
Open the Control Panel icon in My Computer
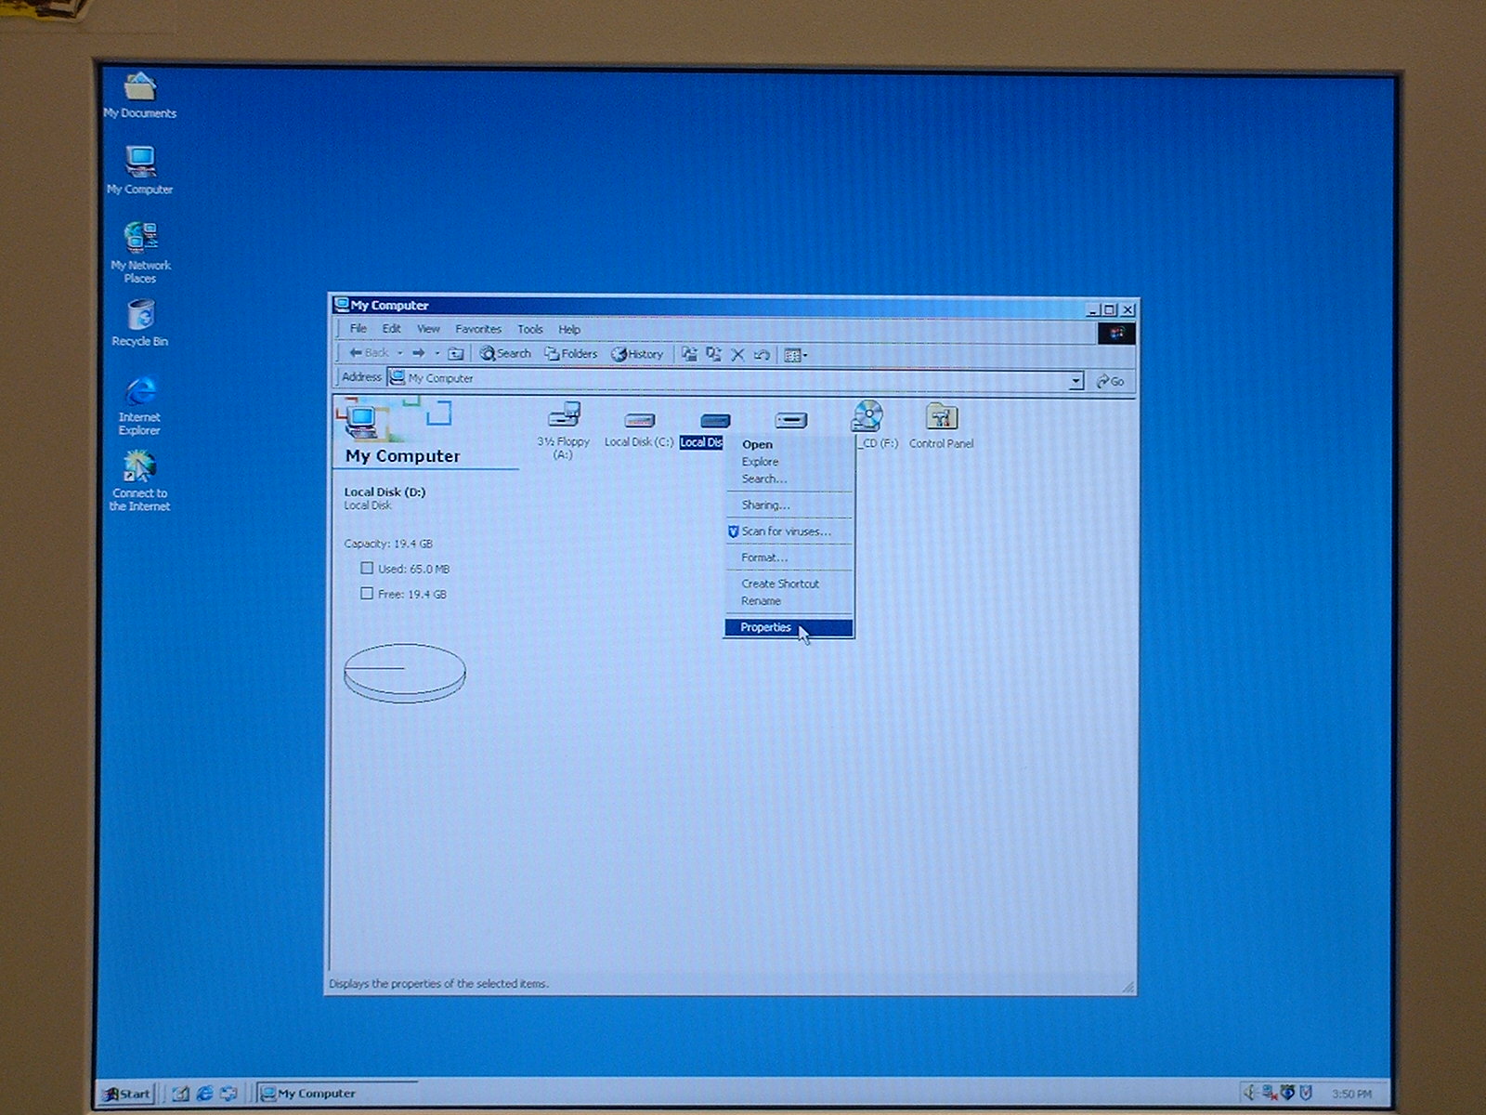[x=941, y=418]
